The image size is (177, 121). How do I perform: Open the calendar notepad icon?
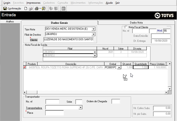click(64, 9)
